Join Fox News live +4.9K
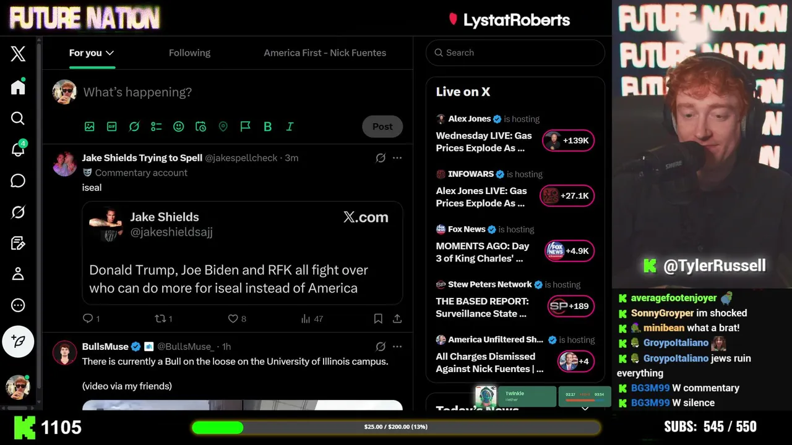The image size is (792, 445). click(x=569, y=251)
